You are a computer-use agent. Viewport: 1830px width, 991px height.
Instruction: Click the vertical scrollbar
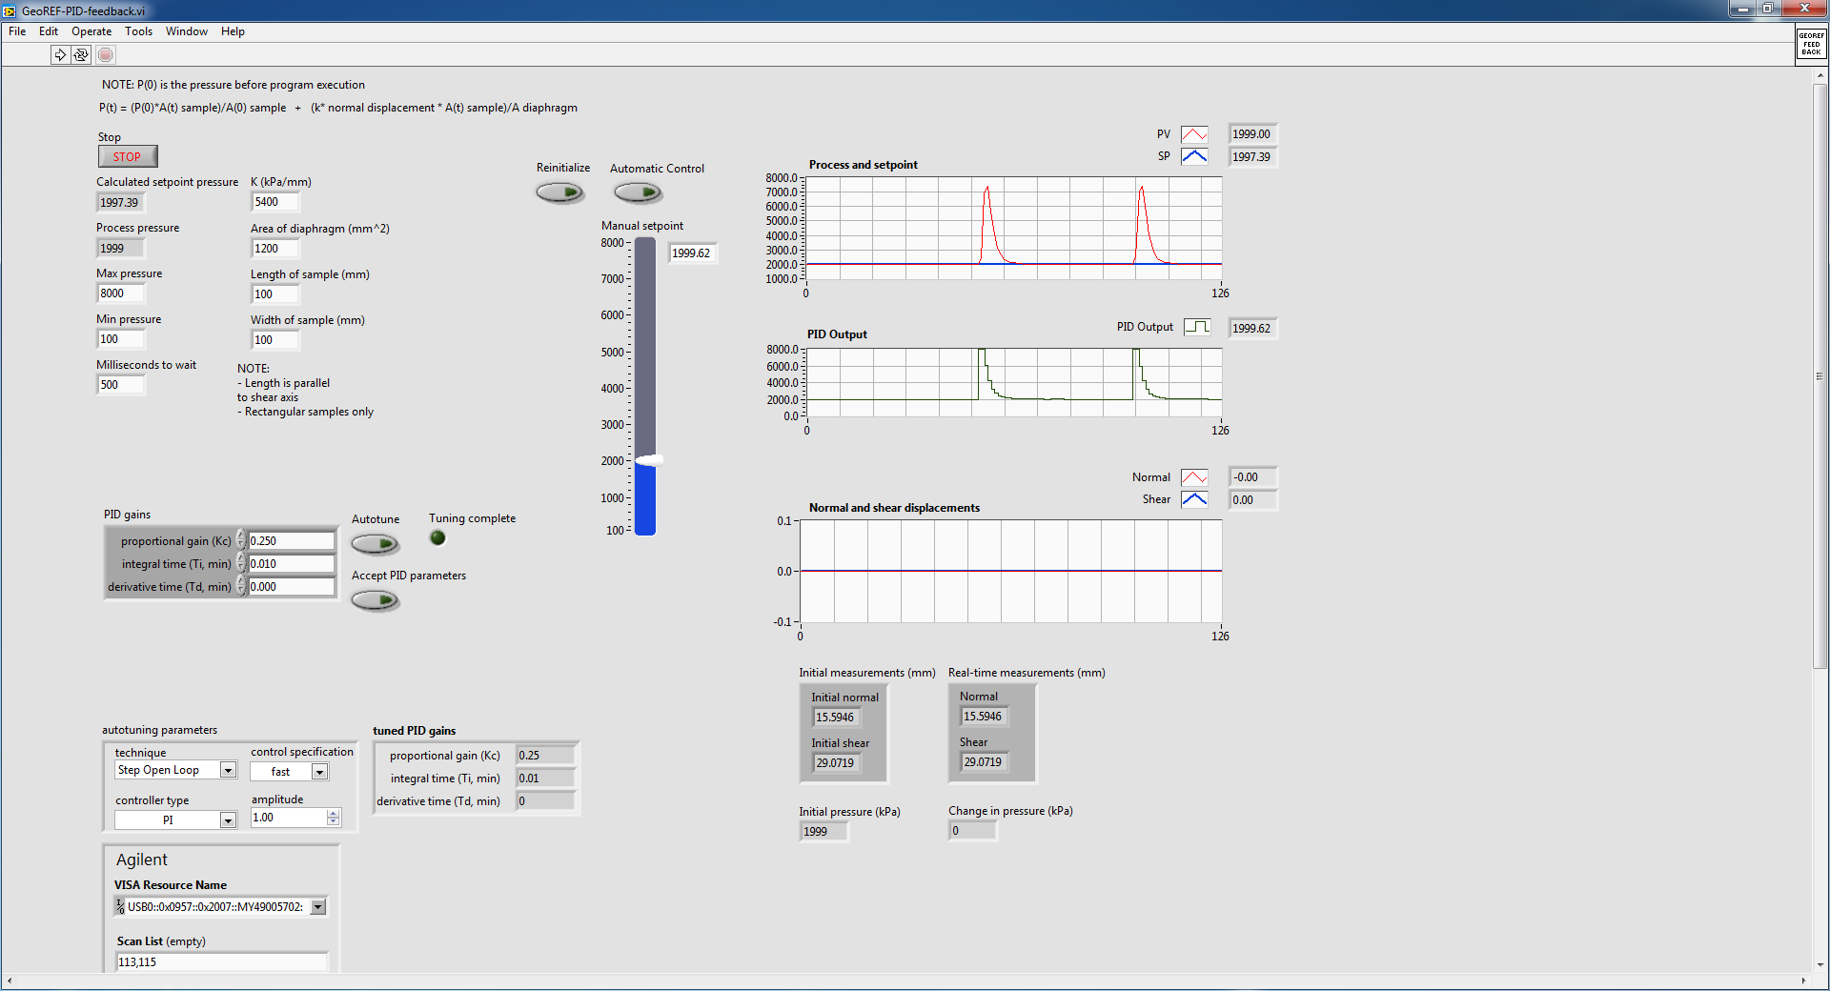[1820, 376]
